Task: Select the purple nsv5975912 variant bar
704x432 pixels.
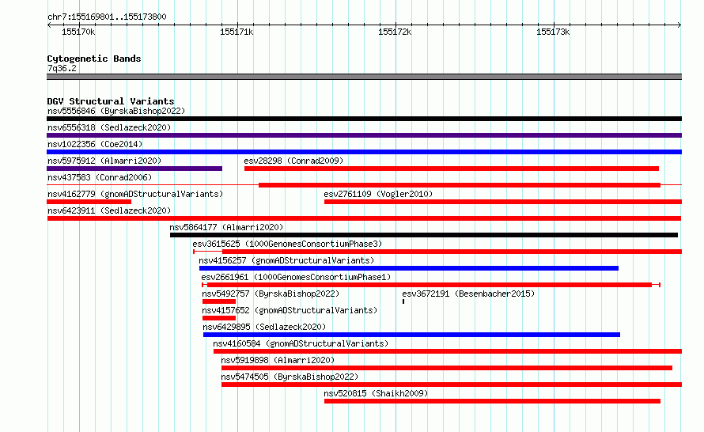Action: click(134, 169)
